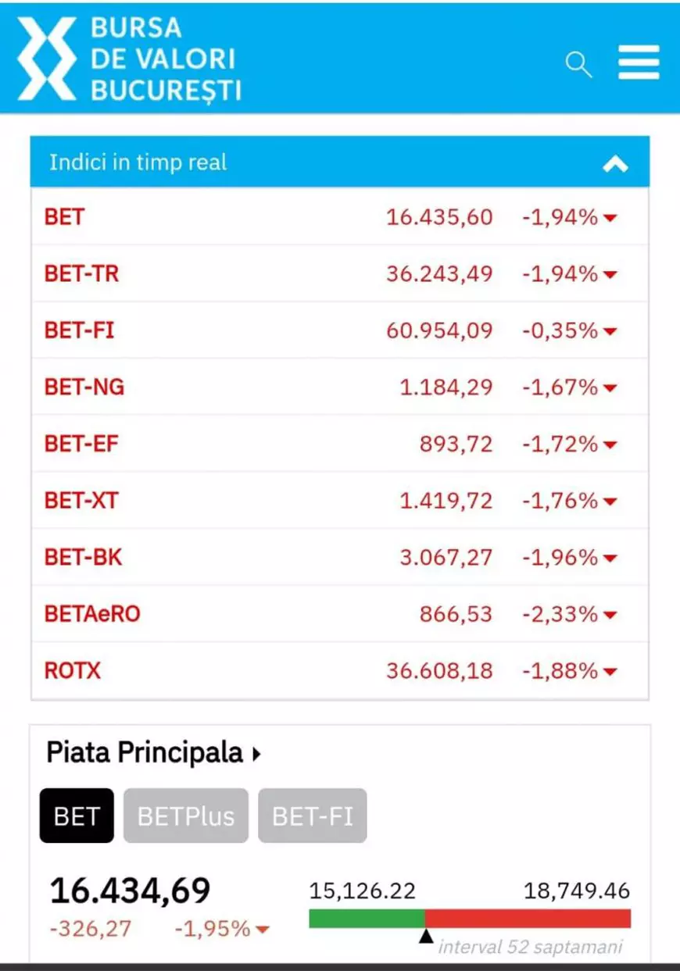Select the BET tab
This screenshot has width=680, height=971.
coord(76,816)
